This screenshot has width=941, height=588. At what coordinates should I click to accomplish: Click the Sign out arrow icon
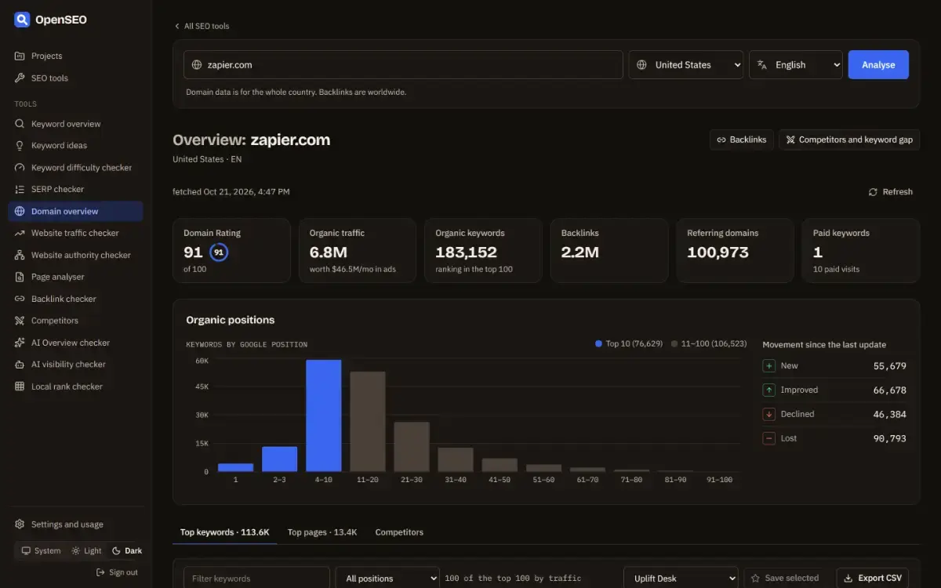[x=100, y=572]
